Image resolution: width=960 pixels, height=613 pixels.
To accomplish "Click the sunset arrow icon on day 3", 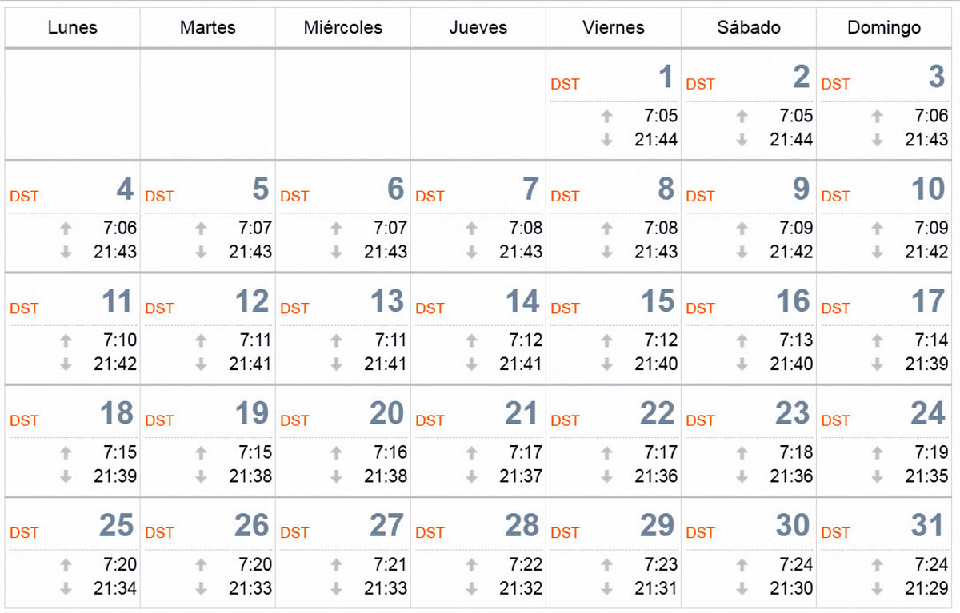I will click(878, 140).
